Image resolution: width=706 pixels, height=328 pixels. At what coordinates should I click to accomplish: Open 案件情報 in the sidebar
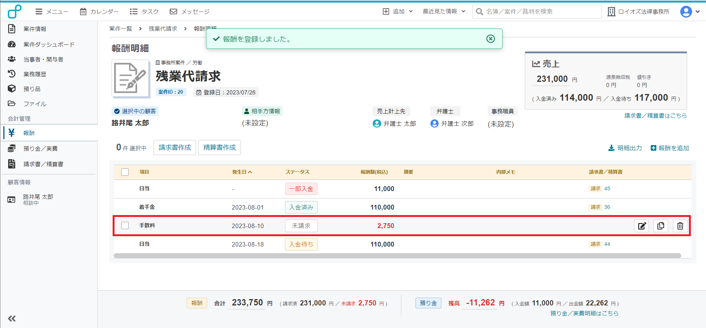pyautogui.click(x=35, y=29)
